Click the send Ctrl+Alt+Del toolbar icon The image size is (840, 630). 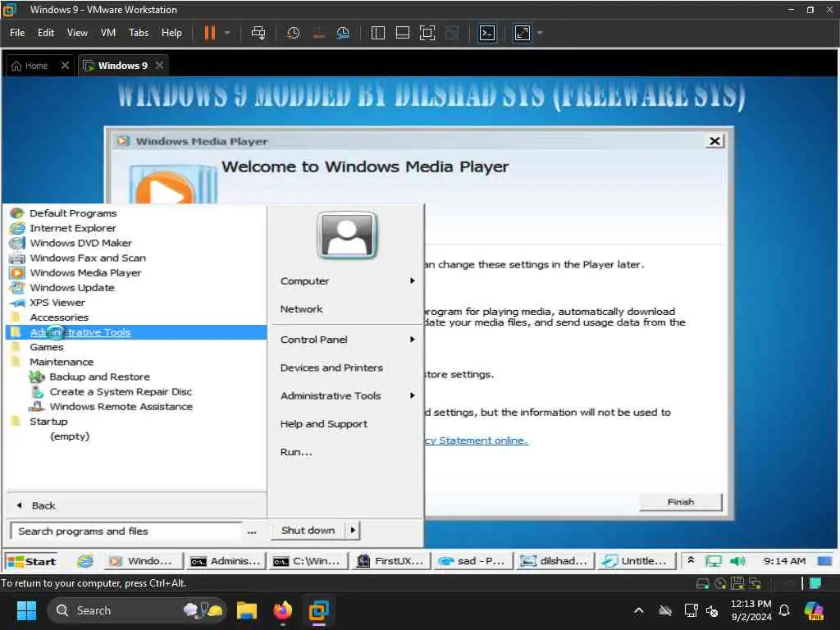[x=258, y=33]
